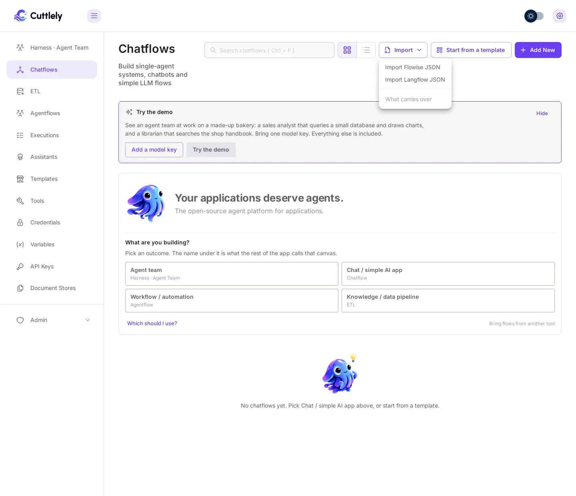Open the Credentials page

tap(52, 222)
